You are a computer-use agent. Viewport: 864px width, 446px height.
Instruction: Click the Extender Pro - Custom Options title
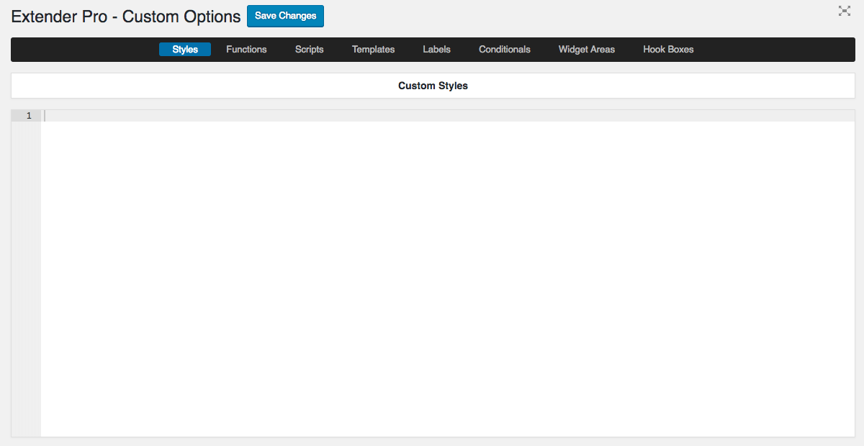click(126, 17)
